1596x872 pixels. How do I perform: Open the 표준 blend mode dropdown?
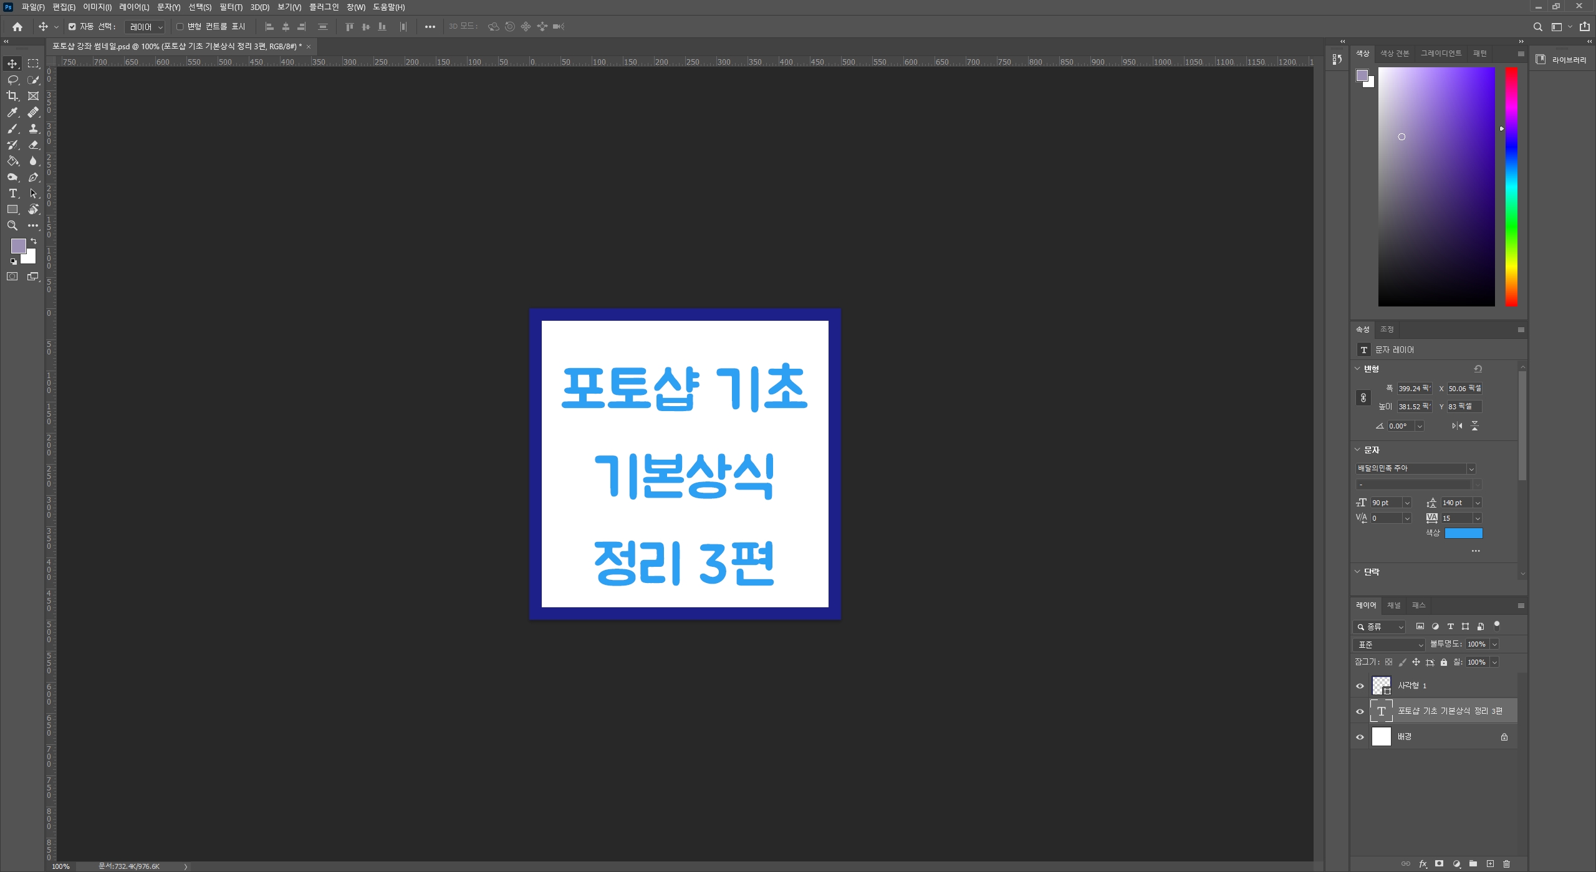click(1389, 645)
